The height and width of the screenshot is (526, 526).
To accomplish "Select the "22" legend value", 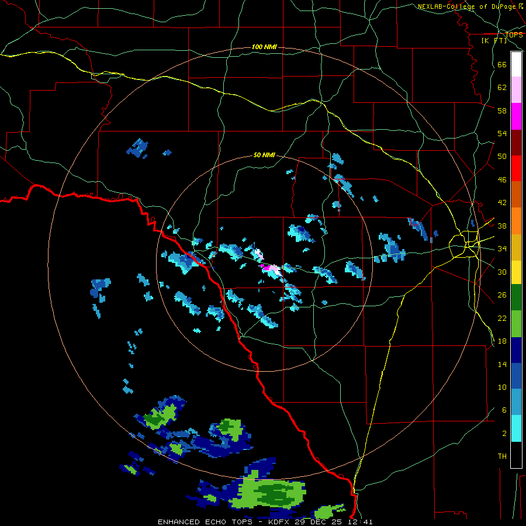I will (502, 318).
